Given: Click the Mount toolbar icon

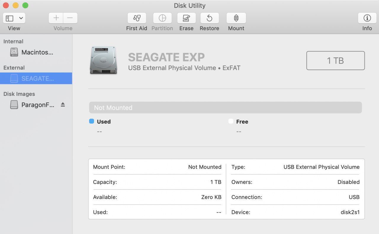Looking at the screenshot, I should click(236, 18).
